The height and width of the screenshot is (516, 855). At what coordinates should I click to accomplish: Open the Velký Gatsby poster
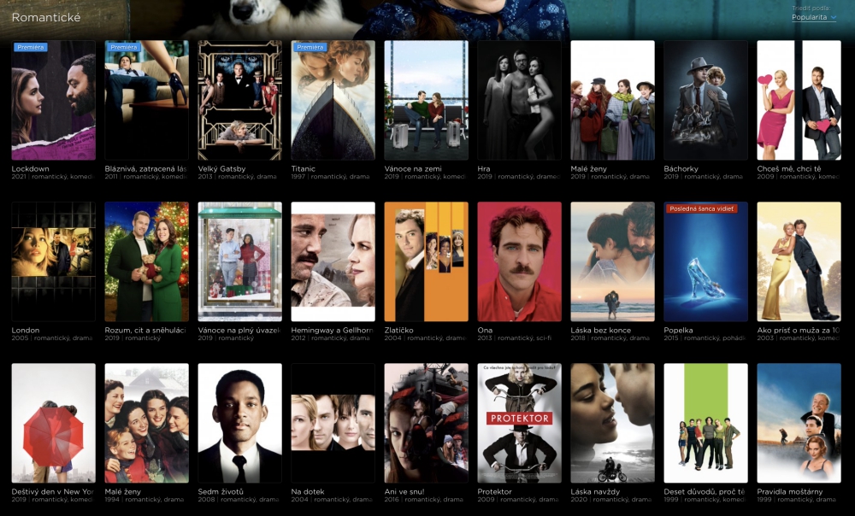click(240, 100)
